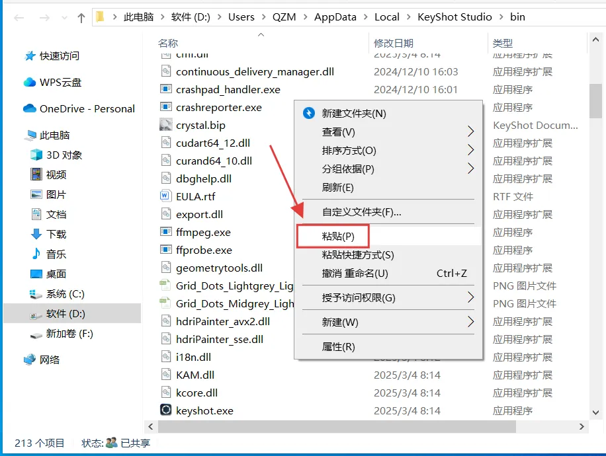The height and width of the screenshot is (456, 606).
Task: Select kcore.dll file
Action: click(x=196, y=393)
